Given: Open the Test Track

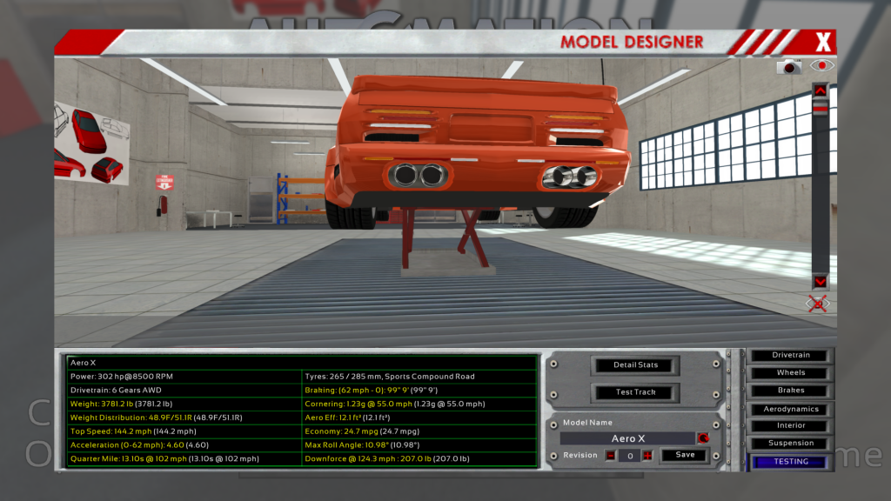Looking at the screenshot, I should [635, 392].
